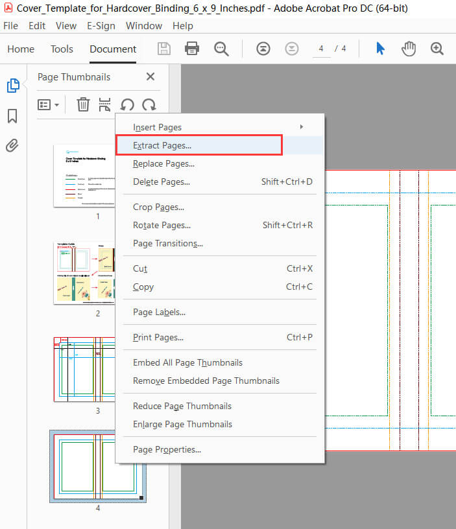Choose the Selection arrow tool
This screenshot has height=529, width=456.
click(381, 49)
